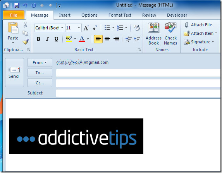Screen dimensions: 222x173
Task: Apply yellow text highlight color
Action: [x=69, y=39]
